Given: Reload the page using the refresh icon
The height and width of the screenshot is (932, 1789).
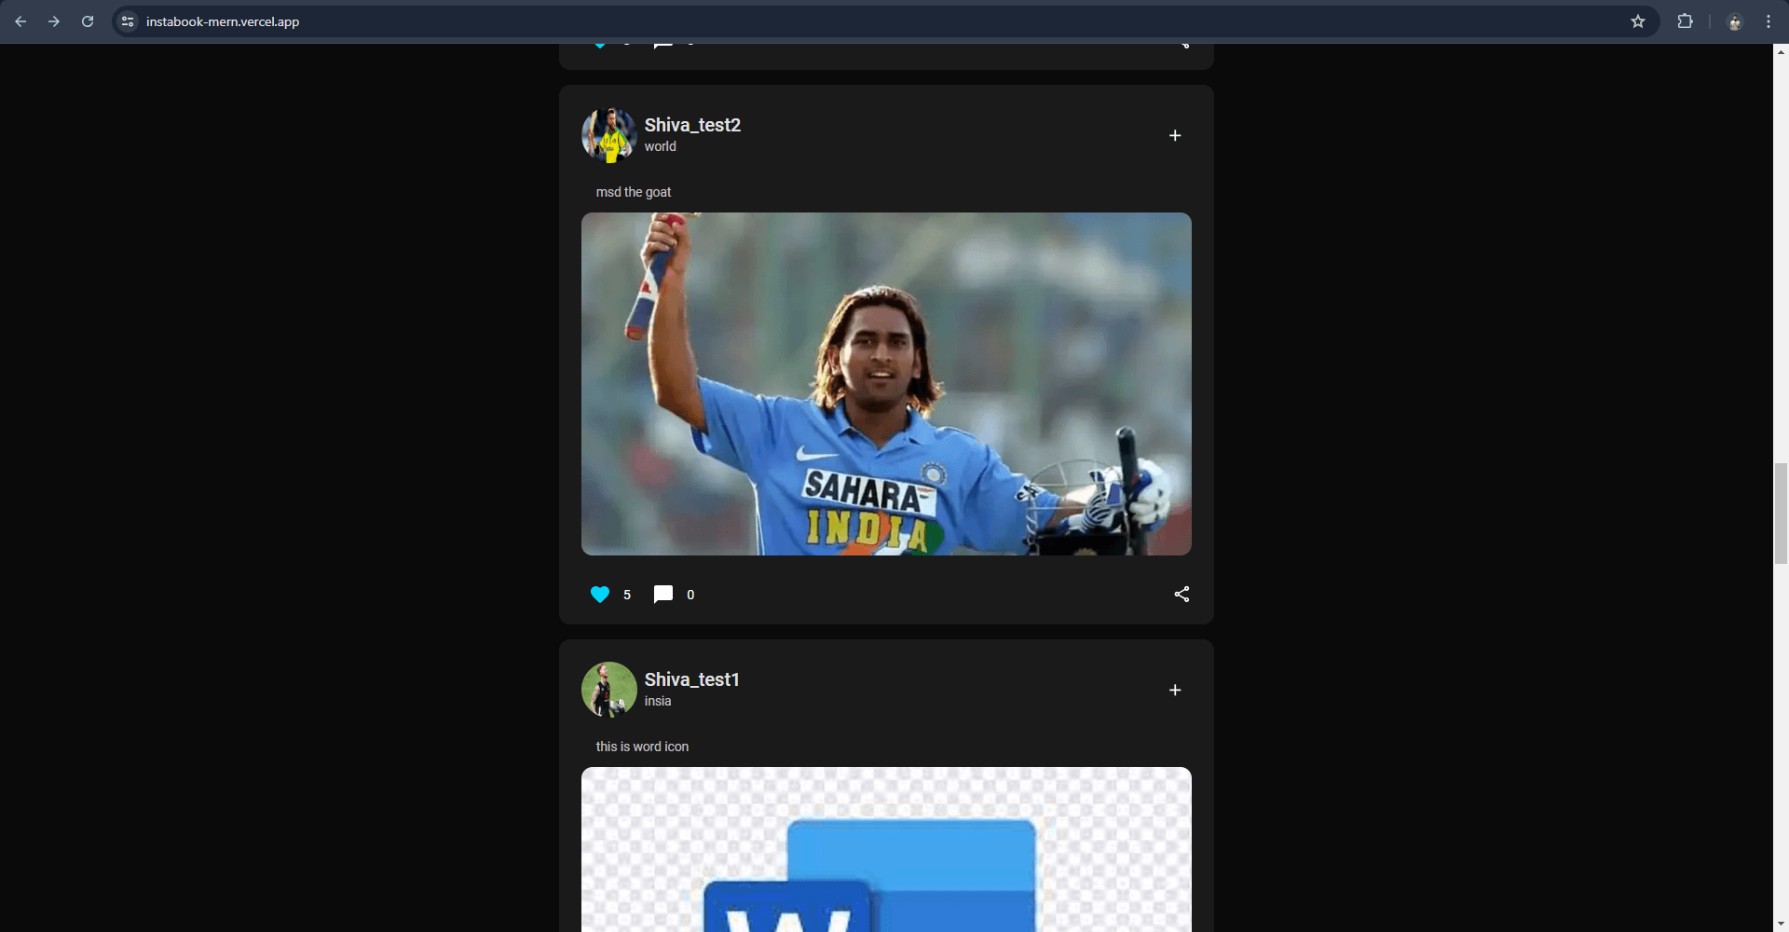Looking at the screenshot, I should [x=88, y=21].
